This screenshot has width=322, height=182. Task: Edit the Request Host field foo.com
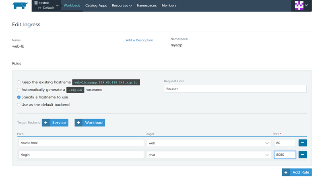pyautogui.click(x=235, y=89)
